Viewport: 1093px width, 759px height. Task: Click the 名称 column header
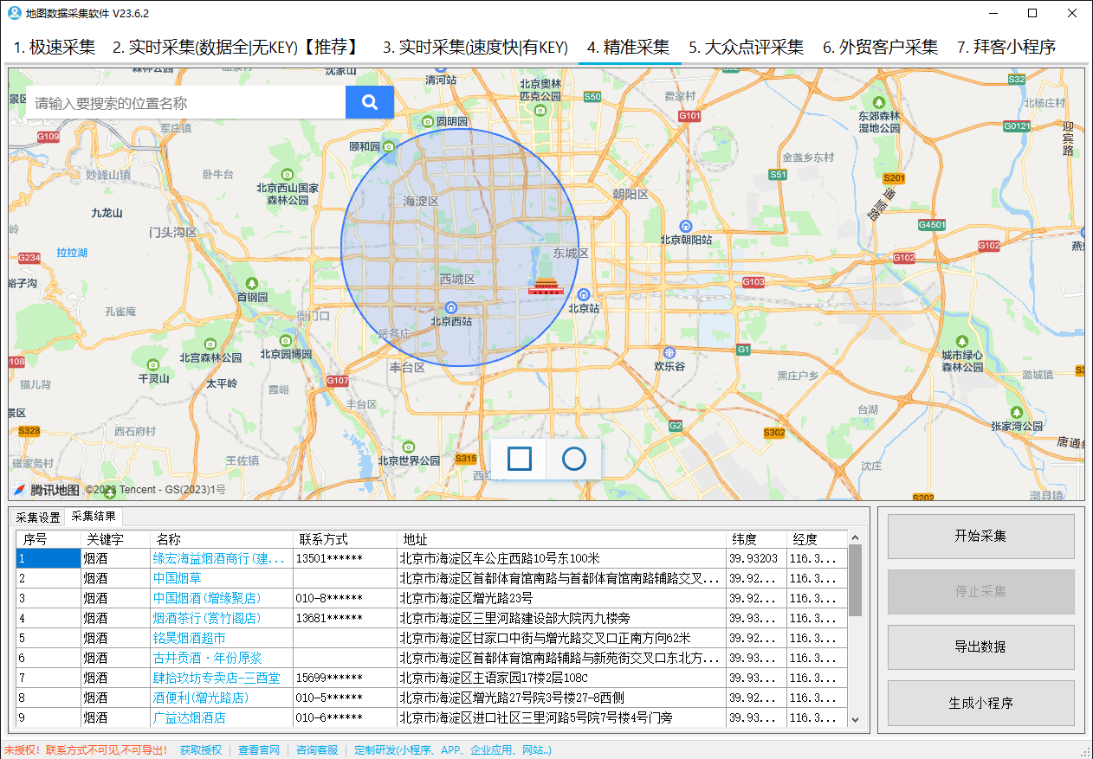tap(221, 539)
